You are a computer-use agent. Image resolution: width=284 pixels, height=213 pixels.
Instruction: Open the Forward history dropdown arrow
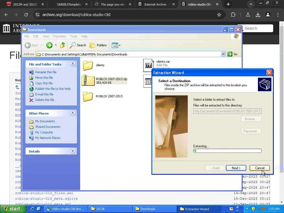click(56, 45)
